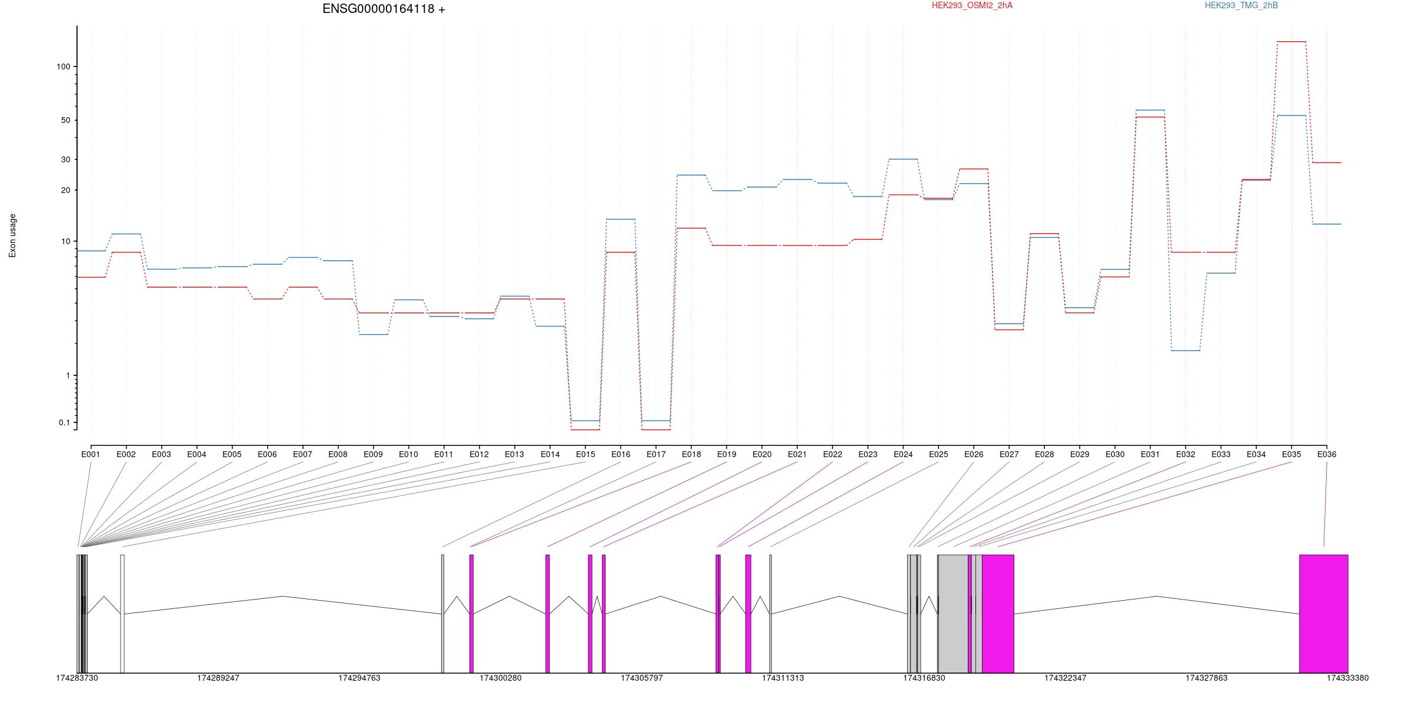This screenshot has height=706, width=1412.
Task: Click exon label E033
Action: [x=1221, y=454]
